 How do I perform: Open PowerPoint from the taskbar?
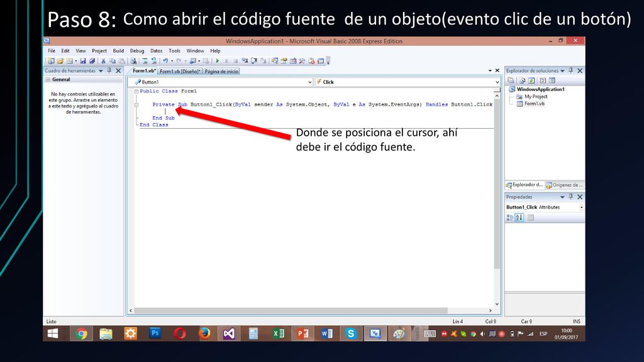(x=303, y=333)
